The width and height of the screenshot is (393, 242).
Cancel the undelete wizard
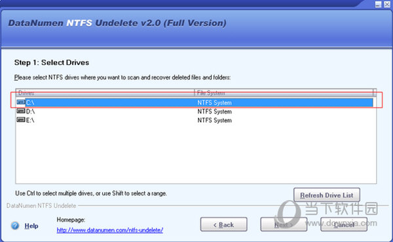click(344, 224)
